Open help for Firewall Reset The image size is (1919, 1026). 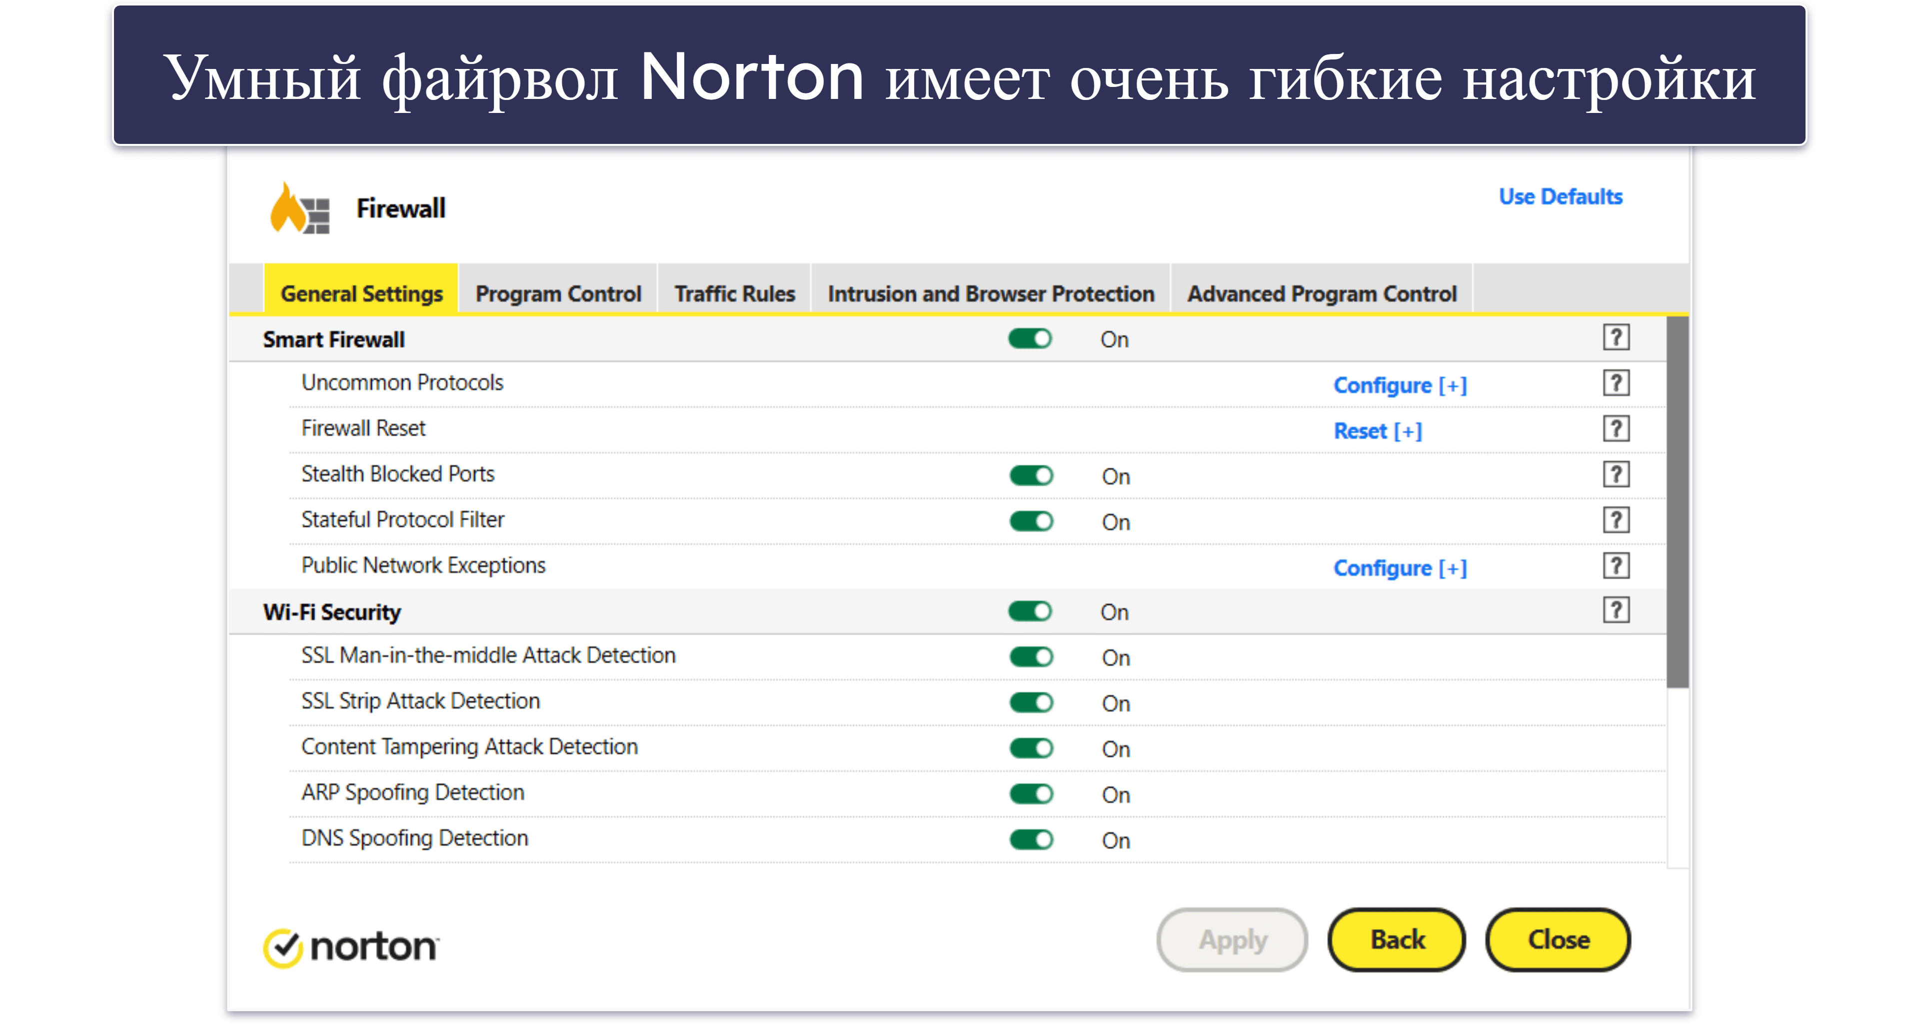point(1616,429)
